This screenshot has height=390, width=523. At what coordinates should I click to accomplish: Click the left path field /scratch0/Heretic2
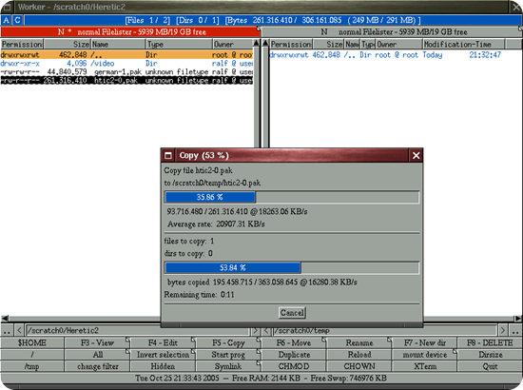coord(138,331)
